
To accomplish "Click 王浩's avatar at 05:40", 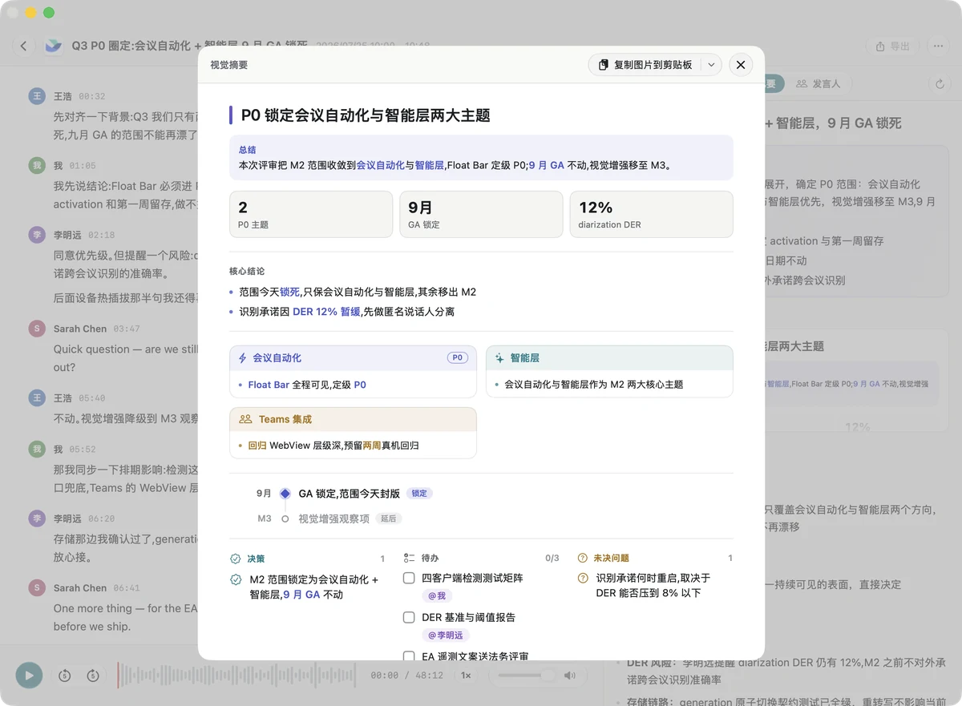I will click(x=37, y=398).
